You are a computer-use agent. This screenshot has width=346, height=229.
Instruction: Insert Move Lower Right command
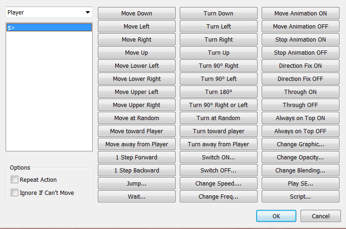click(137, 79)
